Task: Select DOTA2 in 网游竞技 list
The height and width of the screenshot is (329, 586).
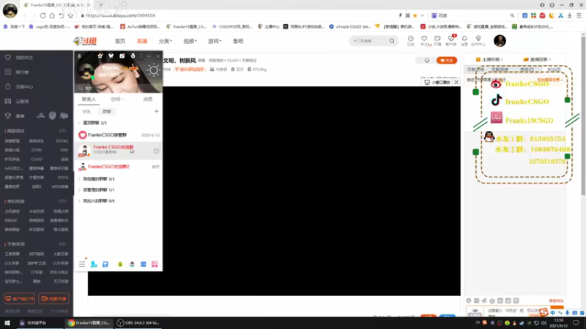Action: tap(62, 141)
